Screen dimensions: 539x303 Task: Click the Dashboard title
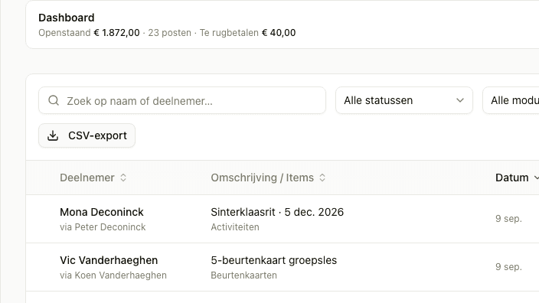[67, 18]
